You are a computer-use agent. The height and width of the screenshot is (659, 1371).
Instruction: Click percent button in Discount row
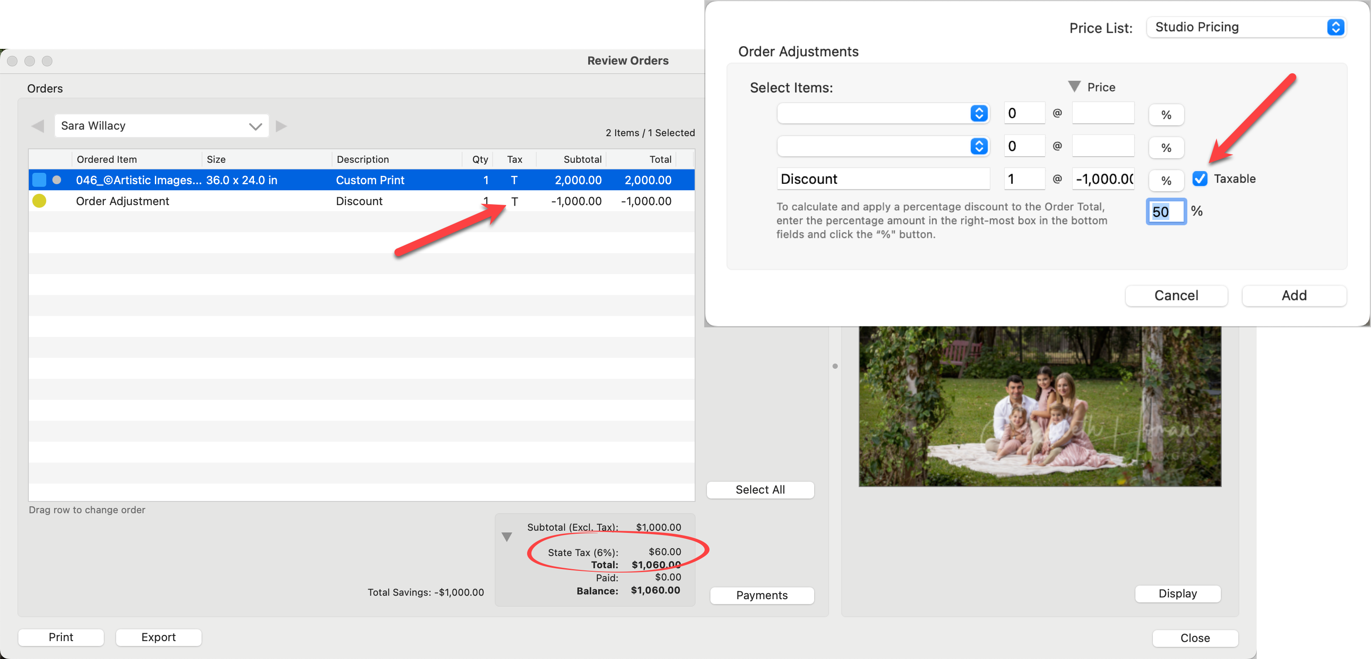[1165, 180]
